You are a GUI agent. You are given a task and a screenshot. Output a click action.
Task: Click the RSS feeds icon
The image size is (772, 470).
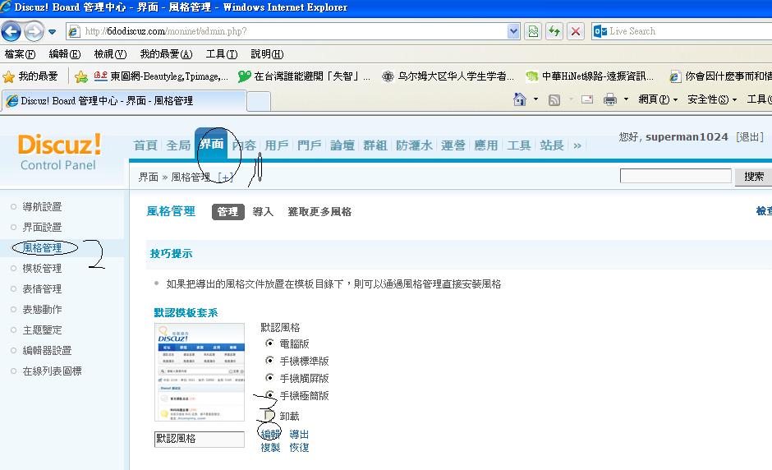click(554, 100)
